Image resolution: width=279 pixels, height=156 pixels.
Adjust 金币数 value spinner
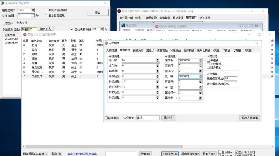click(157, 66)
